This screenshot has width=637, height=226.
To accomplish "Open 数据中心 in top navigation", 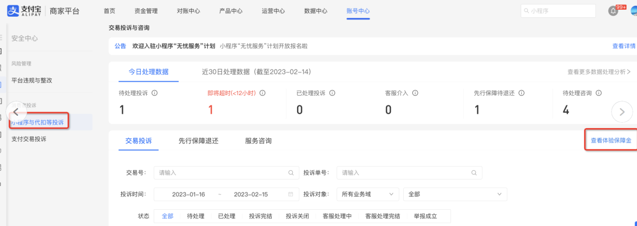I will [316, 11].
